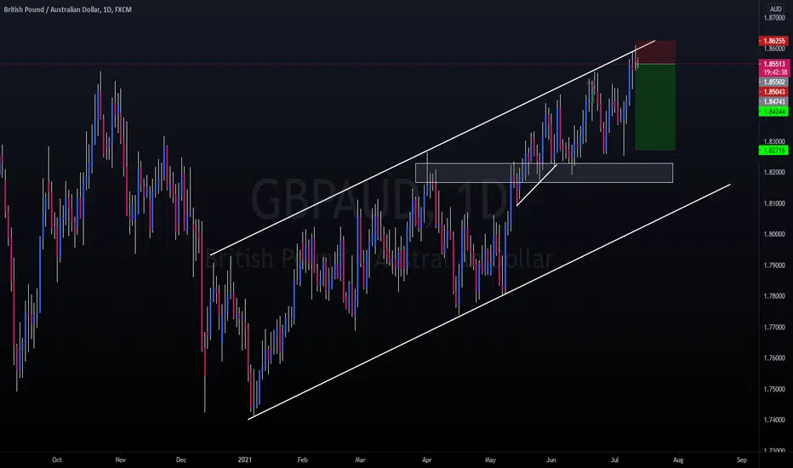Click the 19:42:38 bar countdown label
The width and height of the screenshot is (793, 468).
(773, 72)
